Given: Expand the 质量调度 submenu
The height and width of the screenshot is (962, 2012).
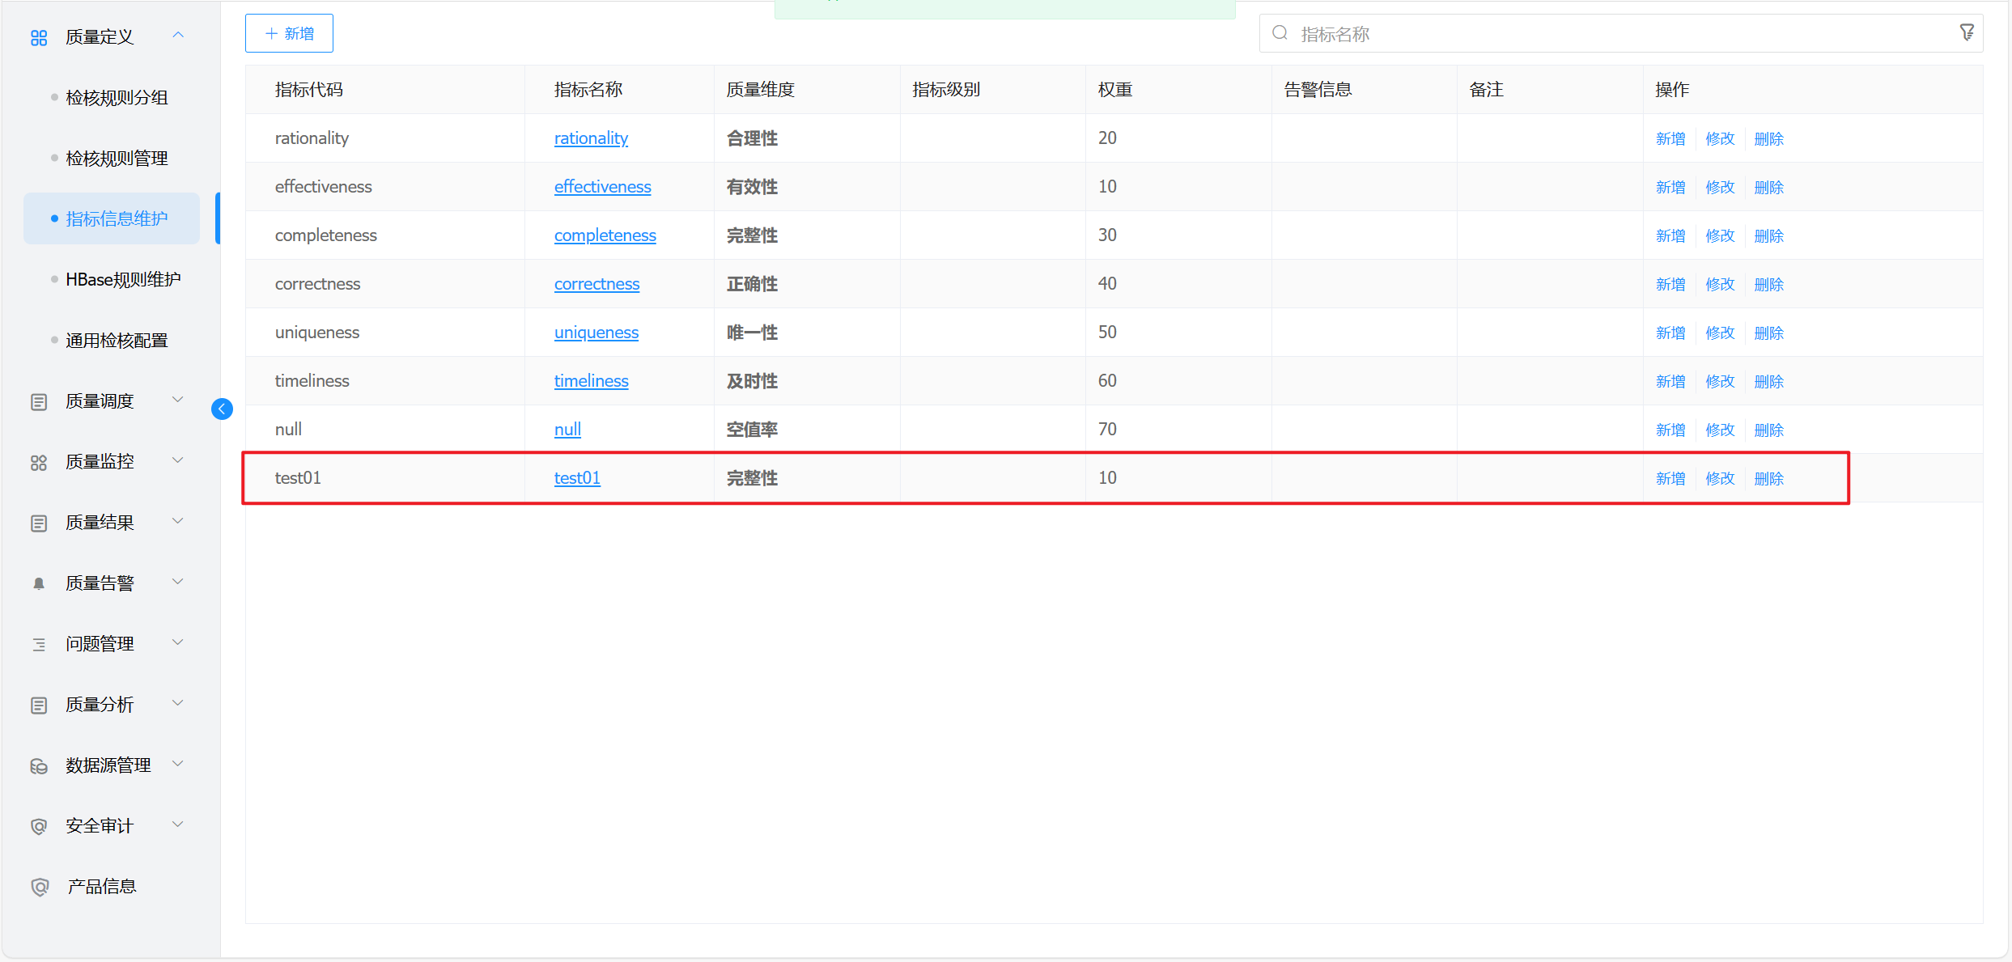Looking at the screenshot, I should [x=179, y=400].
